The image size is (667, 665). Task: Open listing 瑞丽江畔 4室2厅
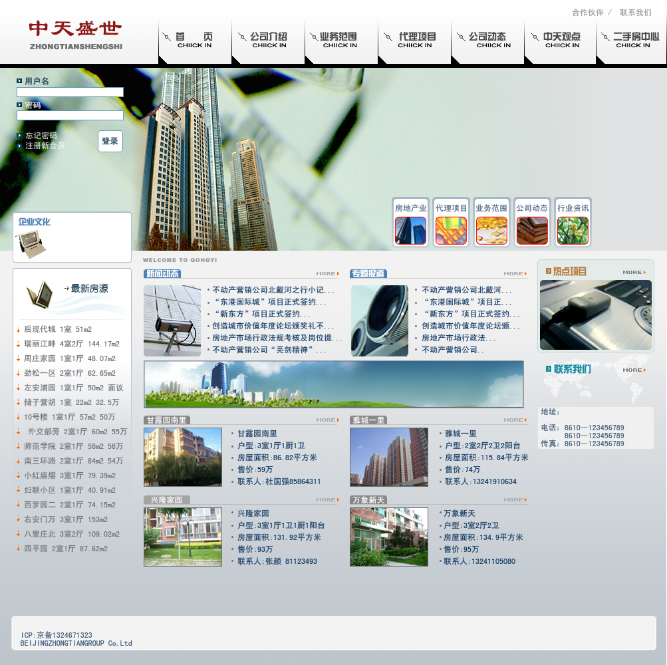[x=72, y=344]
